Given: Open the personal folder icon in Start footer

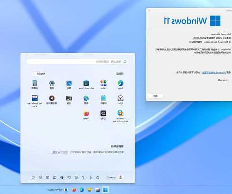Looking at the screenshot, I should (x=55, y=177).
